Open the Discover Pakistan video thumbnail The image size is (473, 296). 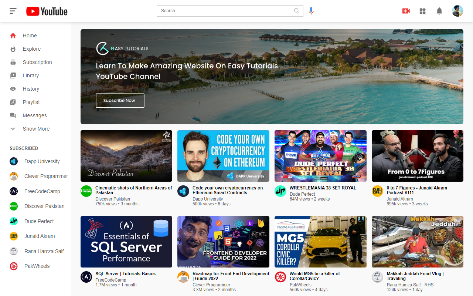(x=126, y=156)
